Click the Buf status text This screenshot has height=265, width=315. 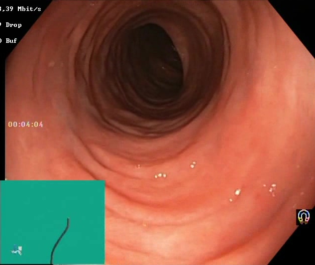[8, 41]
